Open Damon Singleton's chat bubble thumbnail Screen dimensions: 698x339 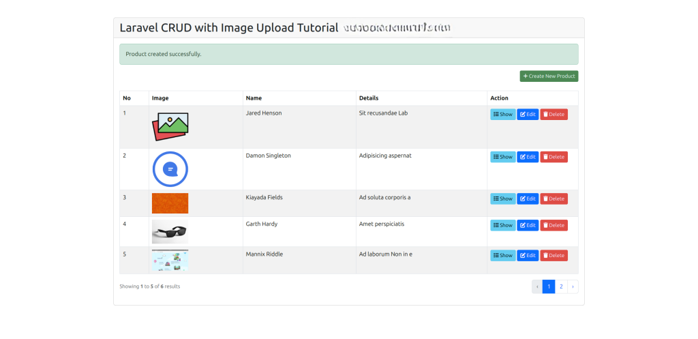tap(170, 169)
